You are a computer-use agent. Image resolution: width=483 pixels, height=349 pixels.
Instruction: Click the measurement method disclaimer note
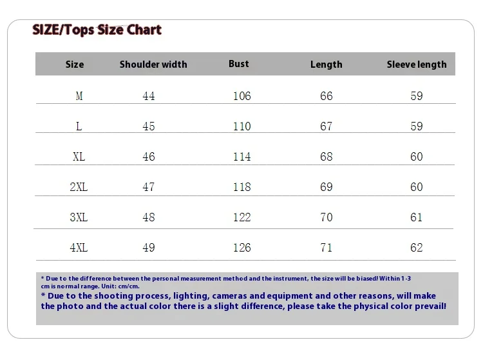tap(225, 282)
